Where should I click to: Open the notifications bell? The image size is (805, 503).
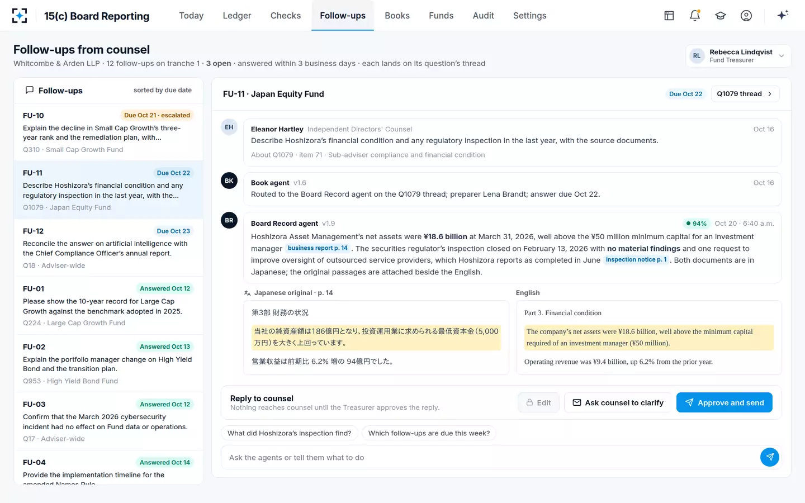click(x=695, y=16)
